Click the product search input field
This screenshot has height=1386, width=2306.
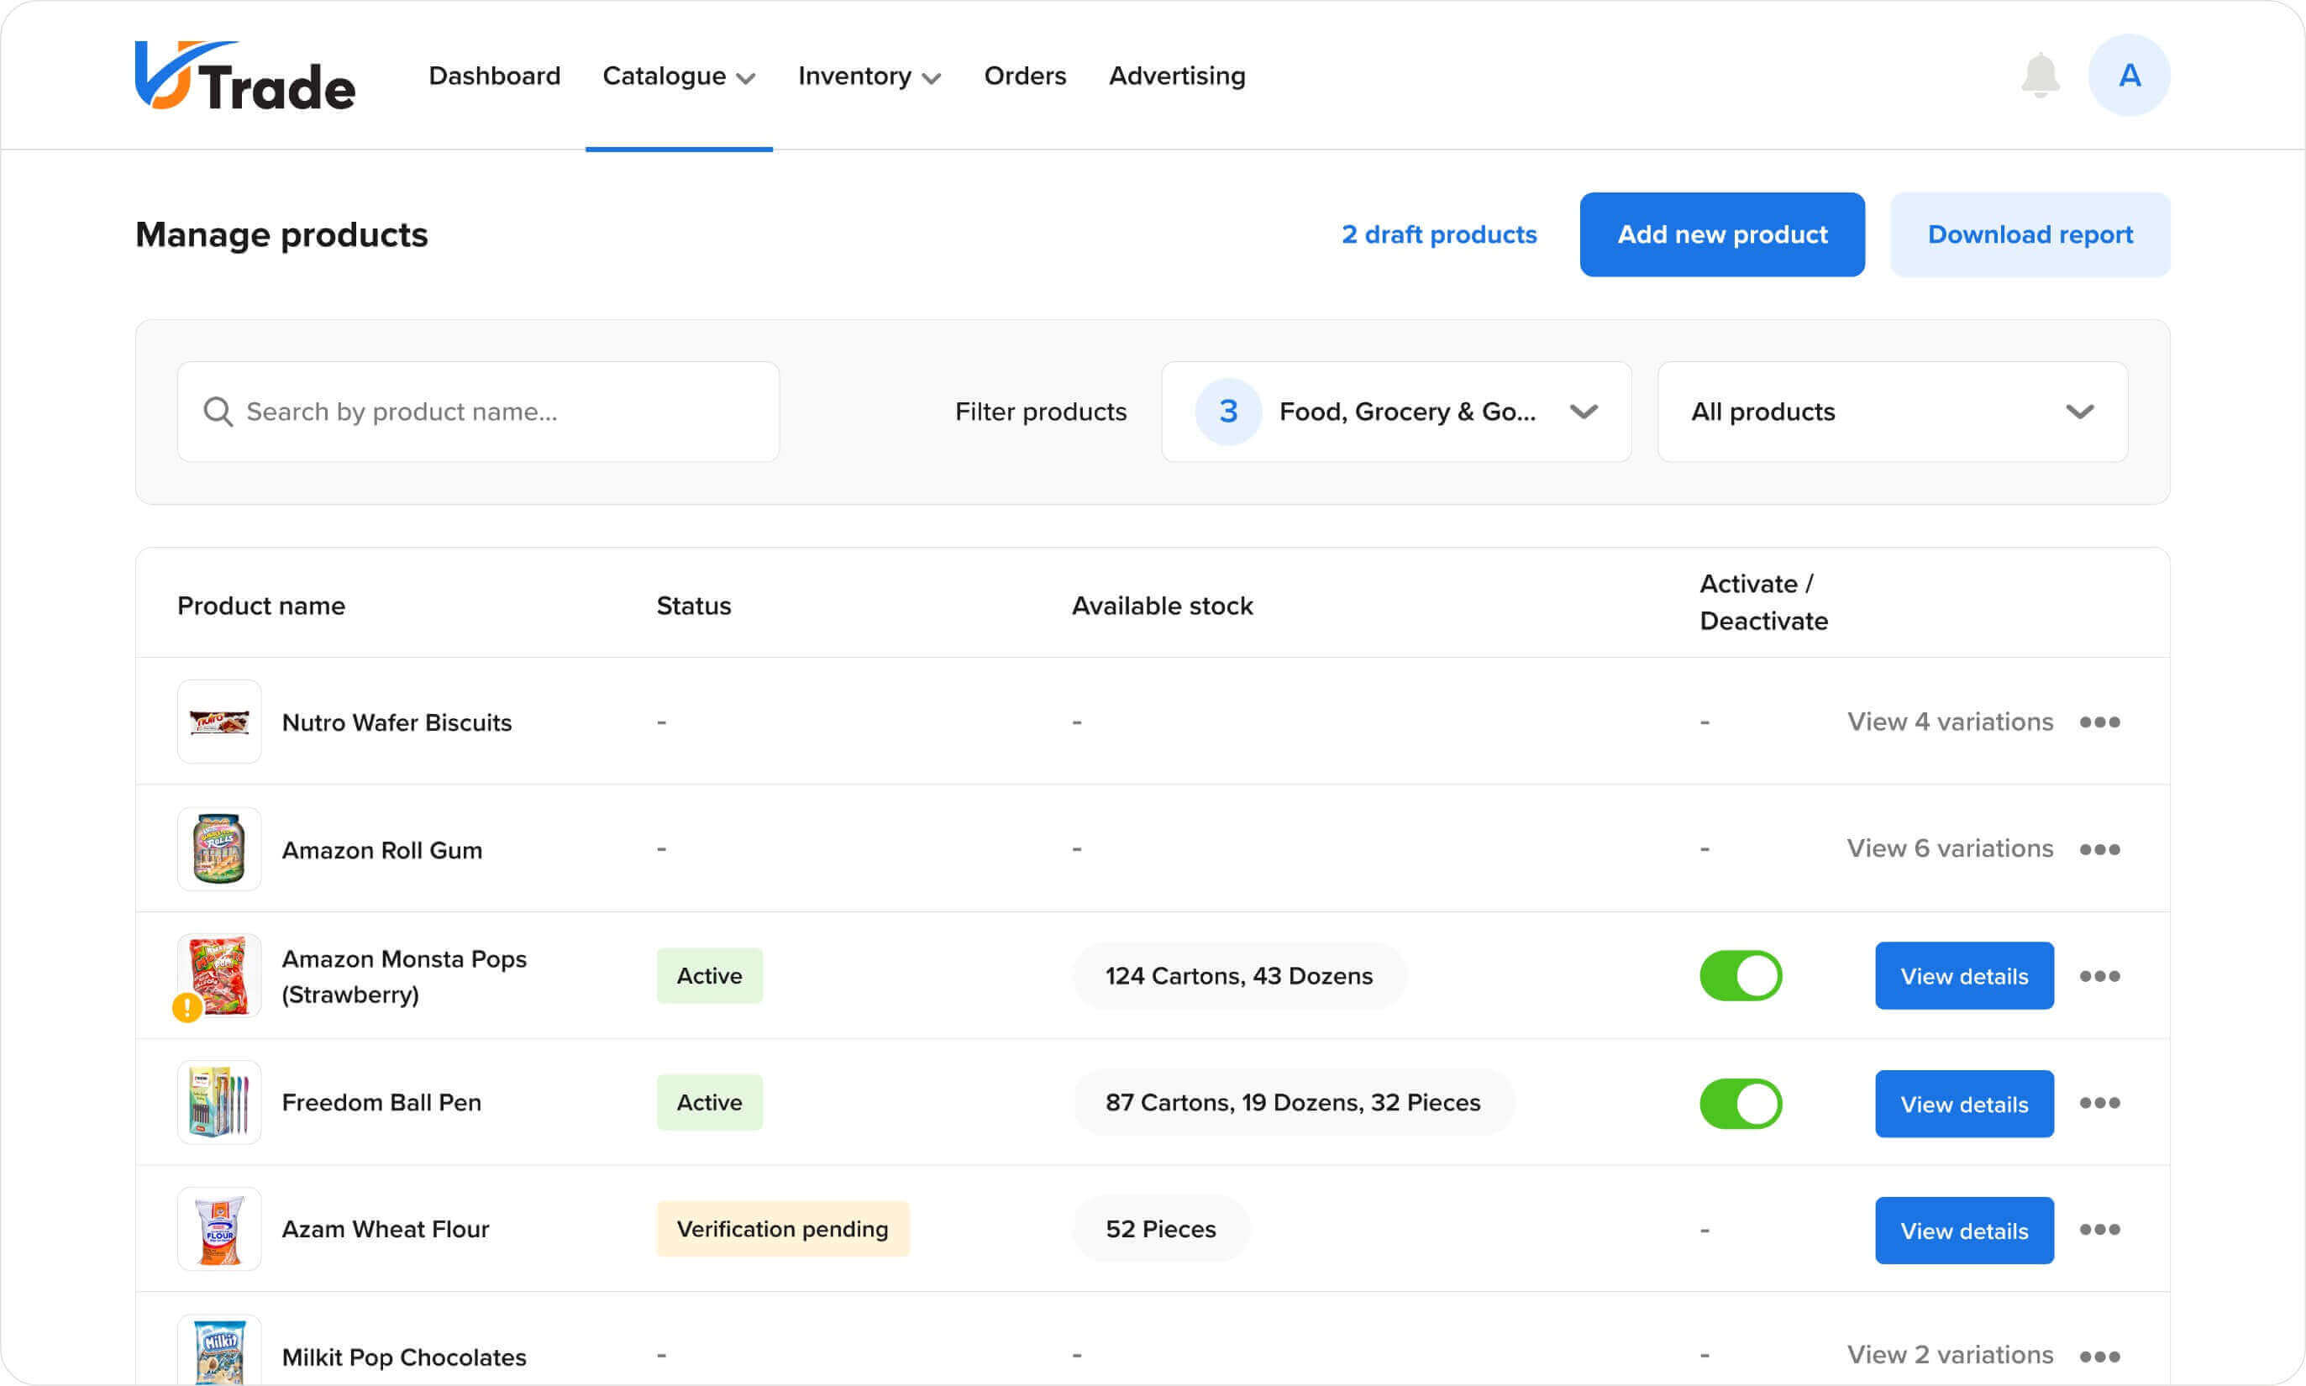(x=476, y=411)
